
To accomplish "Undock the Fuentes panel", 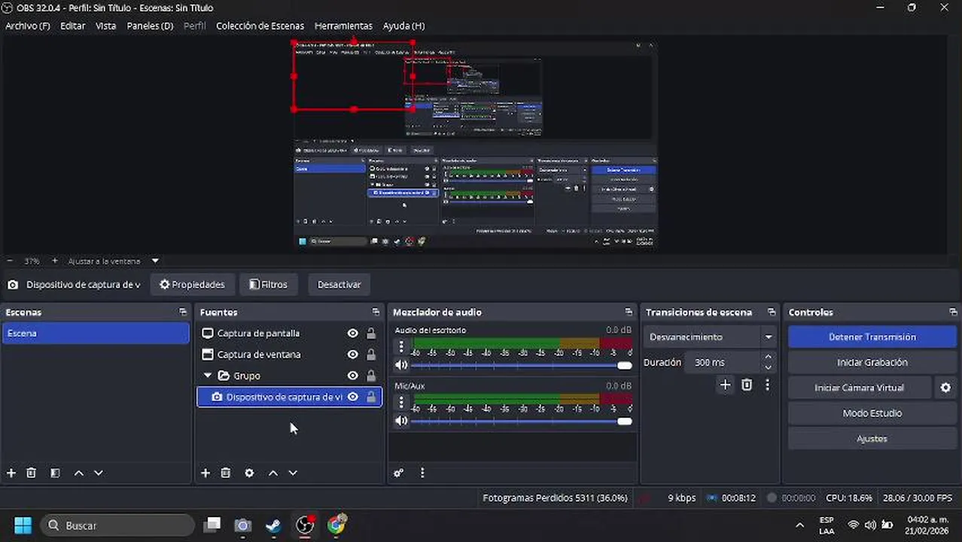I will coord(376,312).
